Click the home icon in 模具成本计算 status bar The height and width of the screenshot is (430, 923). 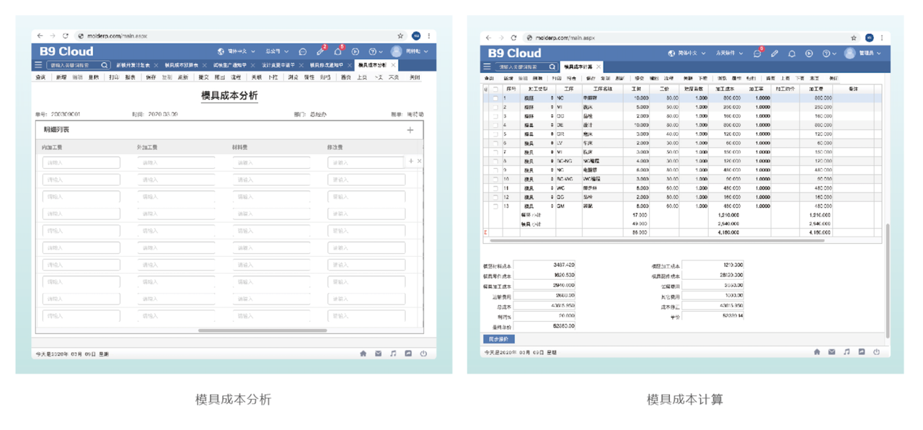[816, 352]
